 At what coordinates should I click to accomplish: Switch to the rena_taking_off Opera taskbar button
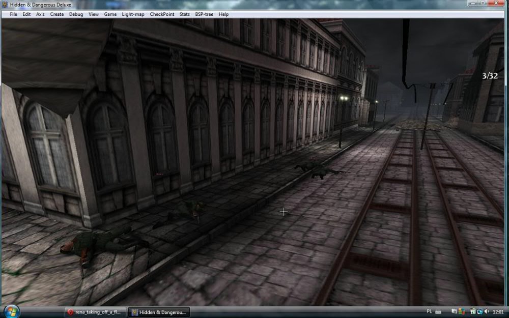(95, 312)
